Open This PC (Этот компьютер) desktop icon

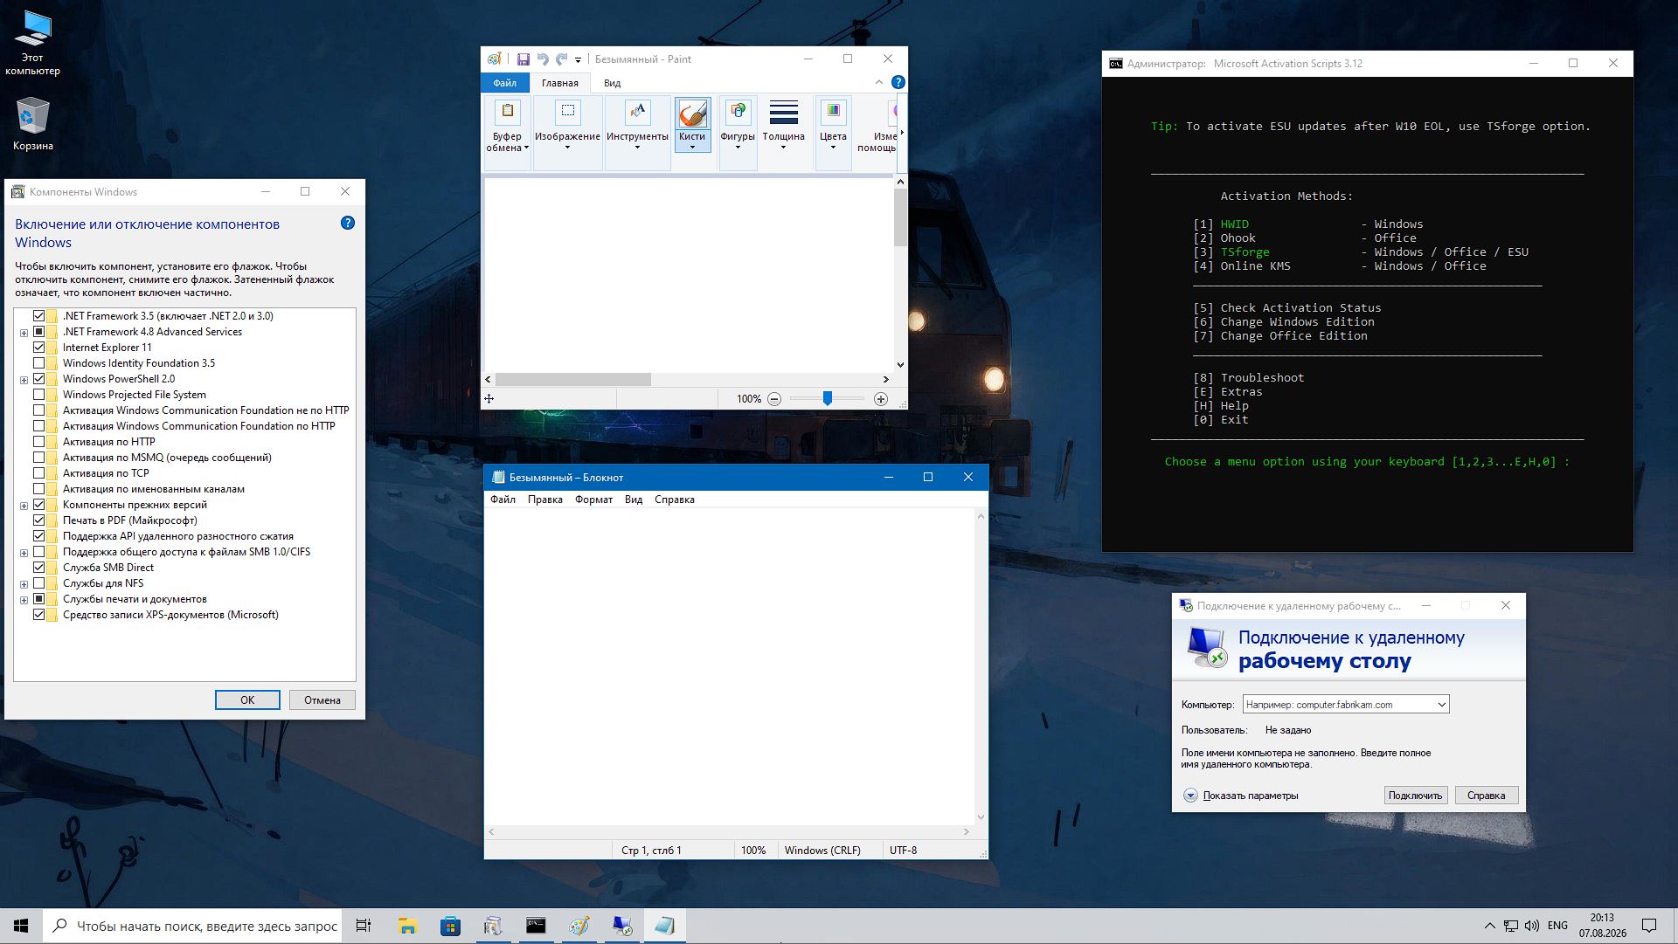(x=32, y=43)
